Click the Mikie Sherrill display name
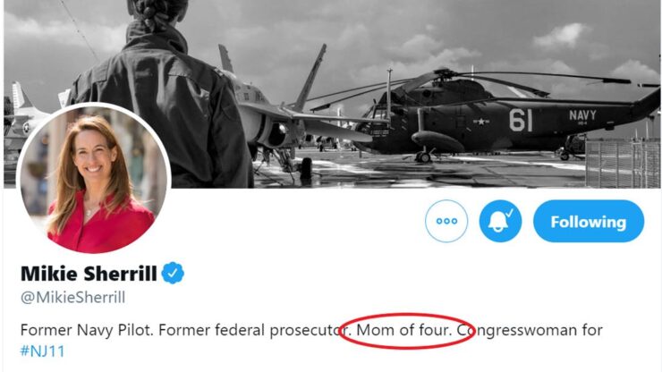 click(88, 274)
